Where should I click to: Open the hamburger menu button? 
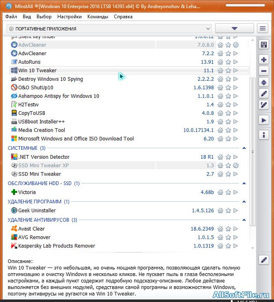(263, 28)
